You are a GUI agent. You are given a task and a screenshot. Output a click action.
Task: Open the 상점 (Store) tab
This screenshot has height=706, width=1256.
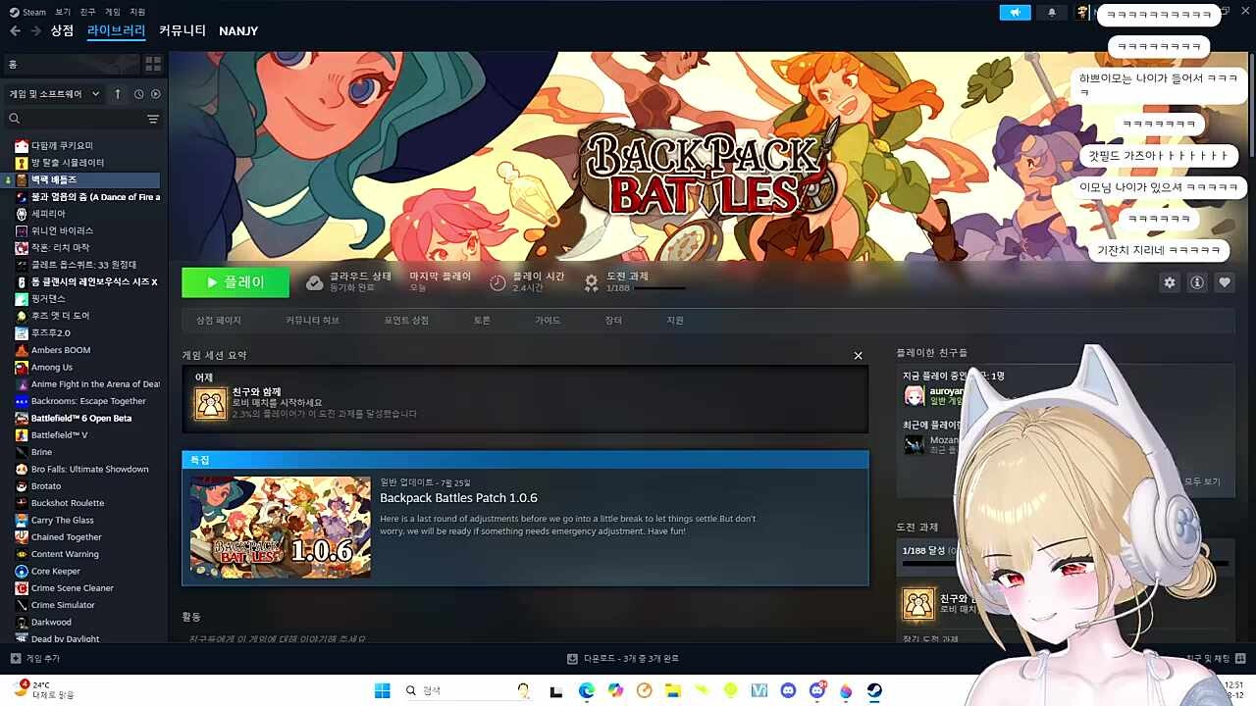pyautogui.click(x=62, y=30)
